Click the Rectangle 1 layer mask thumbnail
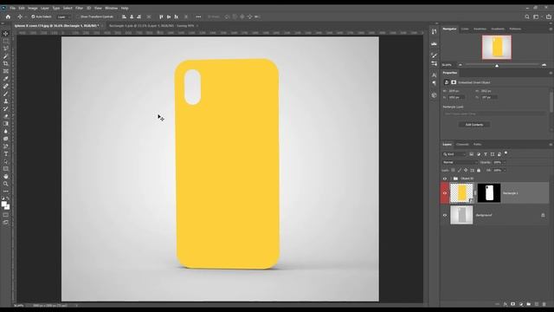The height and width of the screenshot is (312, 554). pos(489,193)
